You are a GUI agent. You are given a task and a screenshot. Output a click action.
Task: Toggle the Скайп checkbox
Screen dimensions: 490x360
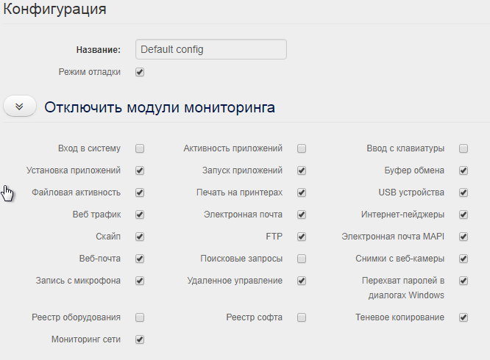[x=140, y=237]
